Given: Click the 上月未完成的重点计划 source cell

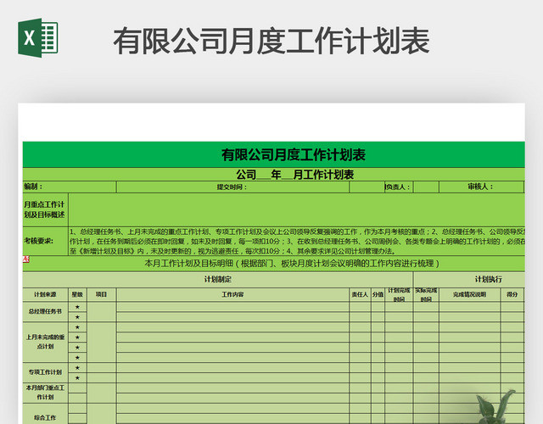Looking at the screenshot, I should click(x=45, y=342).
